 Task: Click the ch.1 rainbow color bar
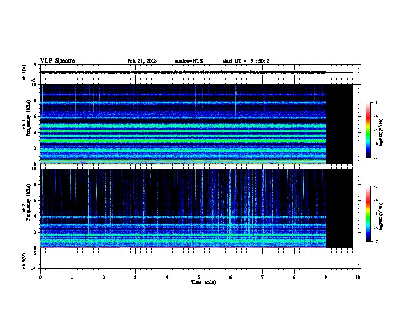tap(368, 130)
